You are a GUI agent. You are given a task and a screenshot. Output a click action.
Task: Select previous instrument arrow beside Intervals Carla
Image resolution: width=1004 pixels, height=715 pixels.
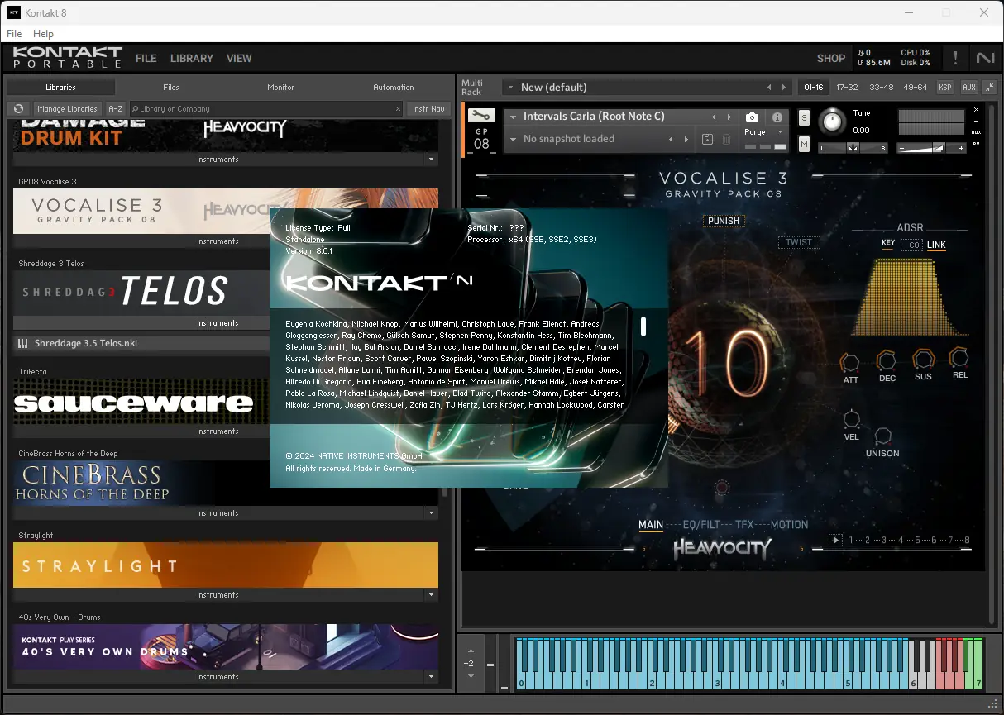(x=715, y=117)
